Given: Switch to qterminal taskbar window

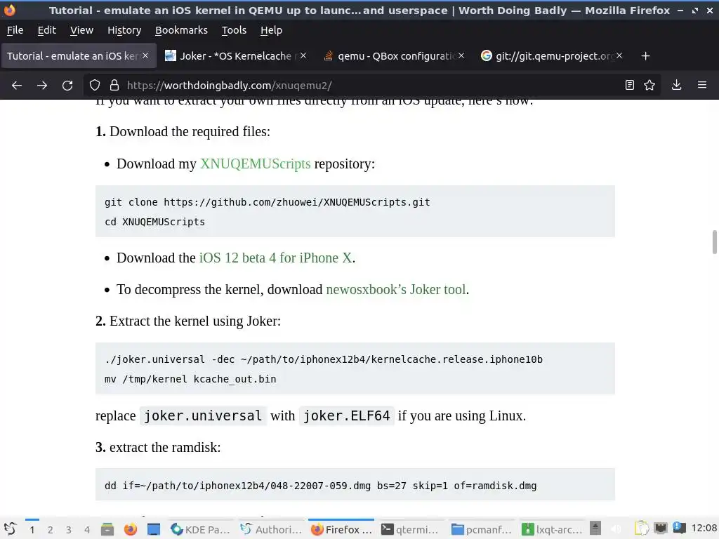Looking at the screenshot, I should pyautogui.click(x=410, y=529).
